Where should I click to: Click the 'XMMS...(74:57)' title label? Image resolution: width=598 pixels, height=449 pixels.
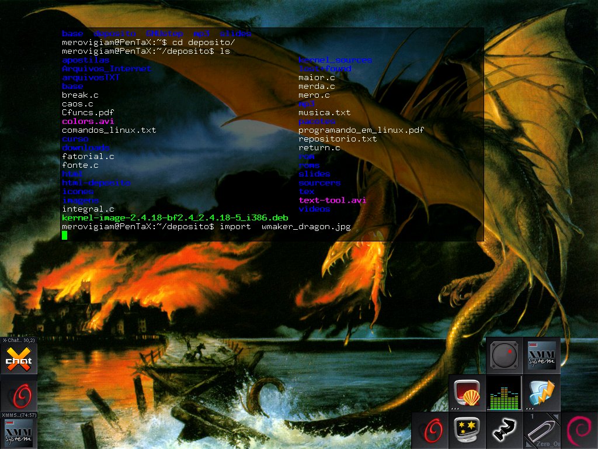pos(19,415)
